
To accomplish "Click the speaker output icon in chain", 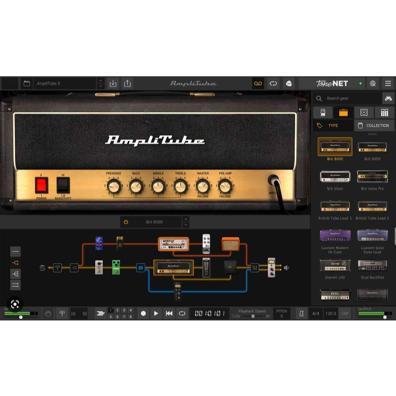I will pos(286,267).
